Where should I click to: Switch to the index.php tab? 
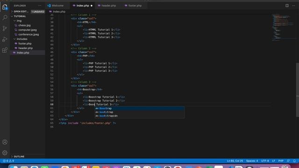(83, 6)
